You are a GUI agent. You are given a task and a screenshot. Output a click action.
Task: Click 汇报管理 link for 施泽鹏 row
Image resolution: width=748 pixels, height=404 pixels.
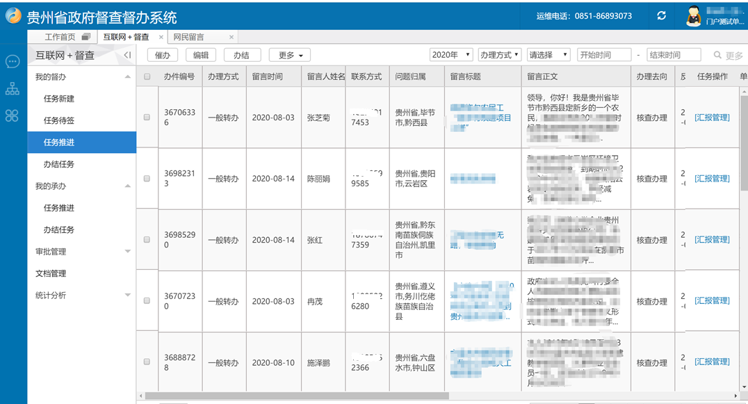tap(712, 362)
